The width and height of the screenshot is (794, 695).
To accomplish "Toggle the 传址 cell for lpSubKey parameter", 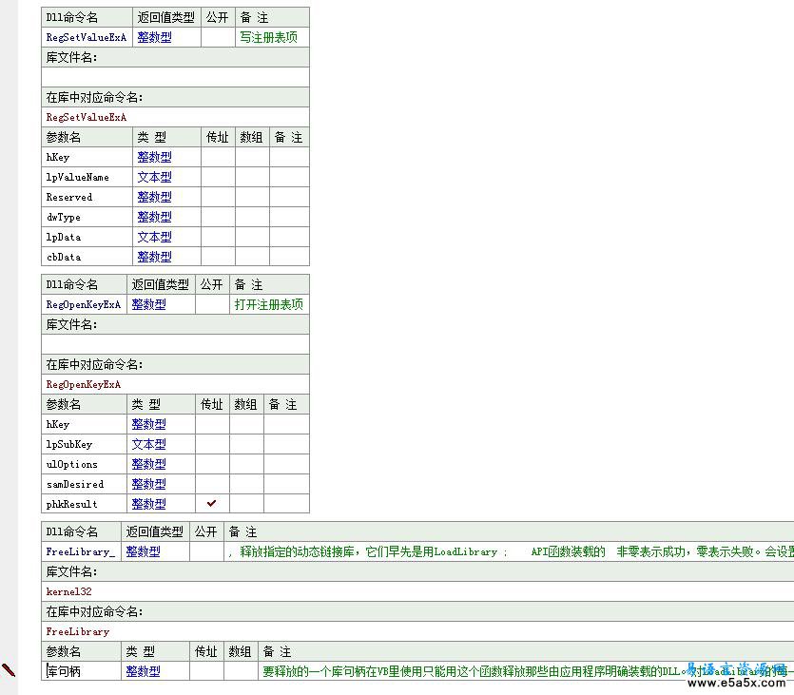I will [212, 444].
